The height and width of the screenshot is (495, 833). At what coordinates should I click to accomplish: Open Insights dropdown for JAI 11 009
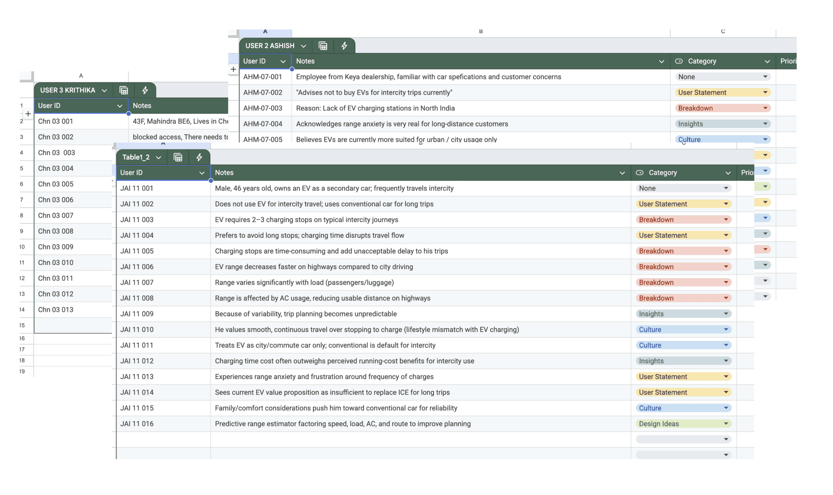(683, 314)
